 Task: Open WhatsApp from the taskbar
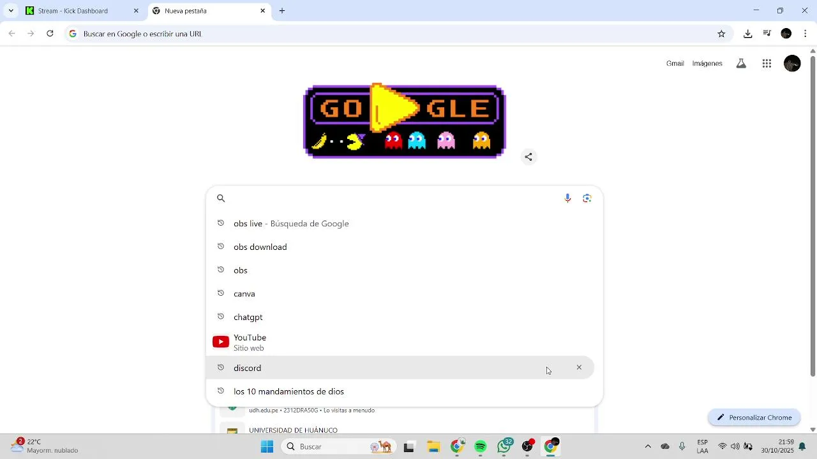[x=504, y=446]
